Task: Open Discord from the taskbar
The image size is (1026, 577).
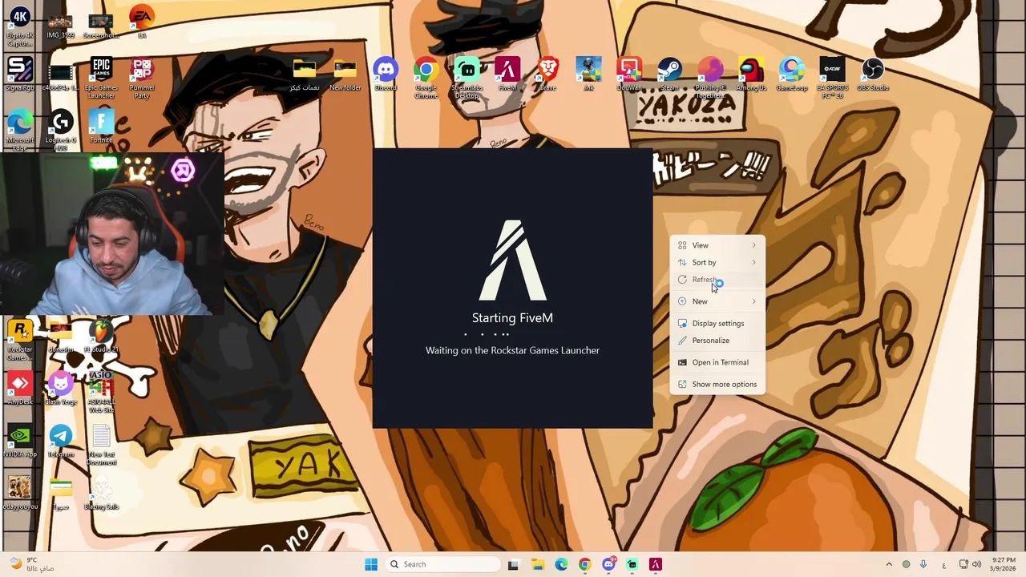Action: pos(608,564)
